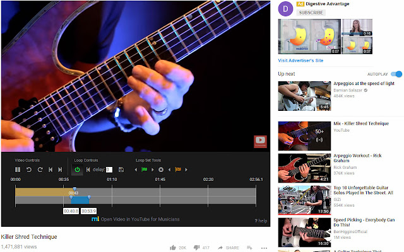
Task: Click the YouTube subscribe watermark on video
Action: [260, 142]
